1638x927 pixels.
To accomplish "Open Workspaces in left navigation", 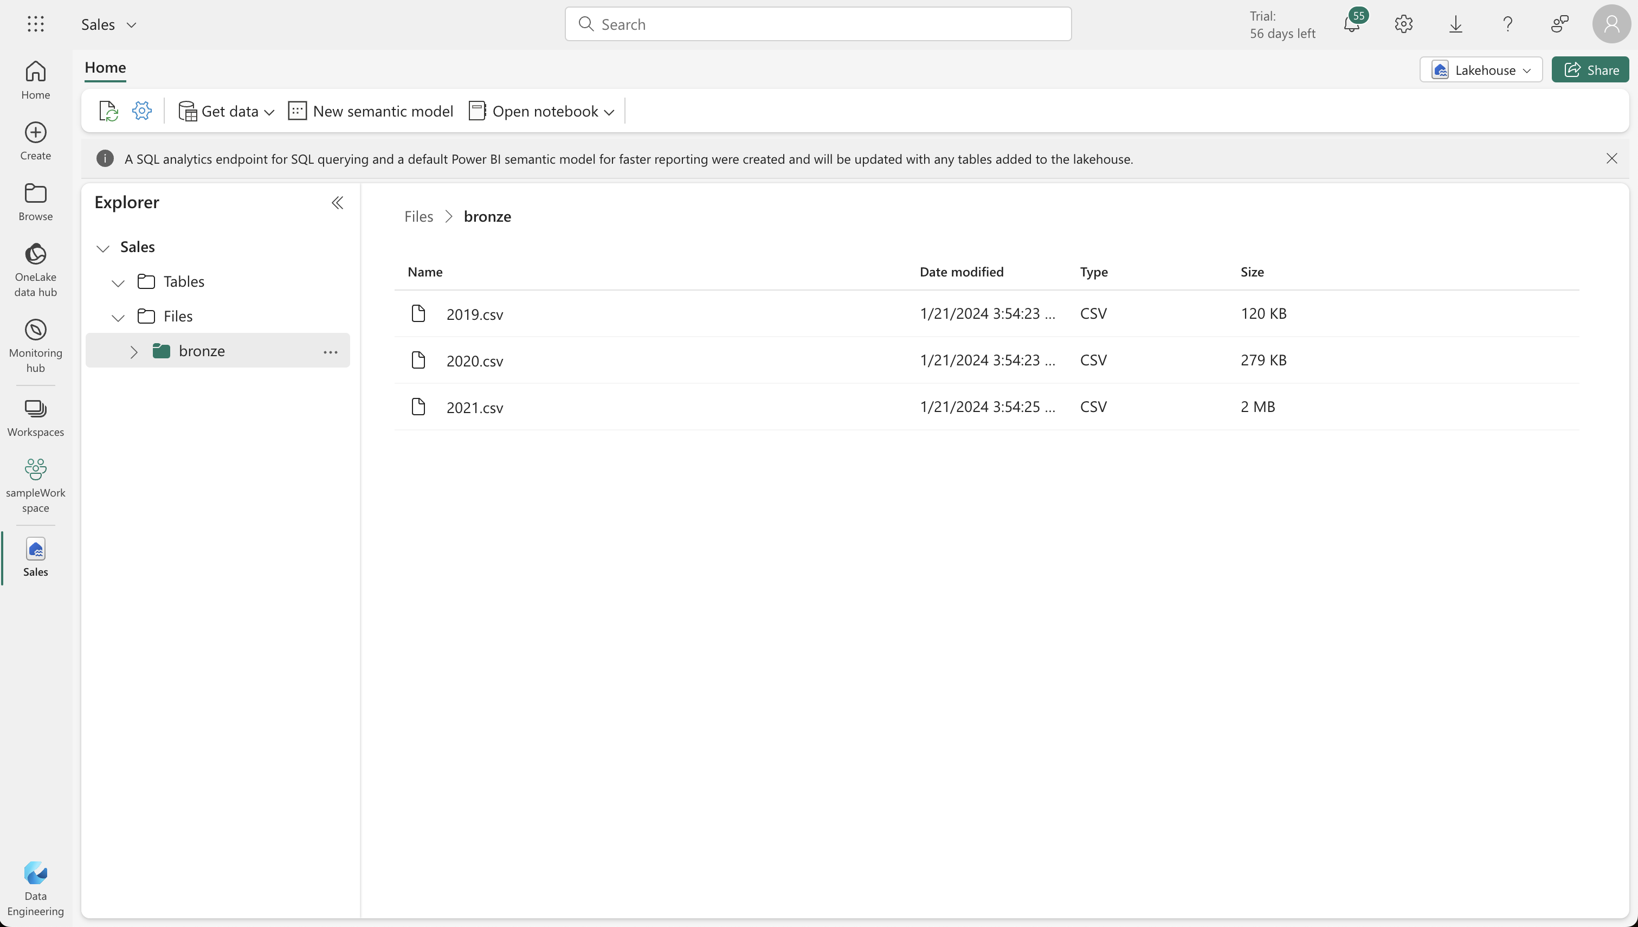I will pyautogui.click(x=36, y=417).
